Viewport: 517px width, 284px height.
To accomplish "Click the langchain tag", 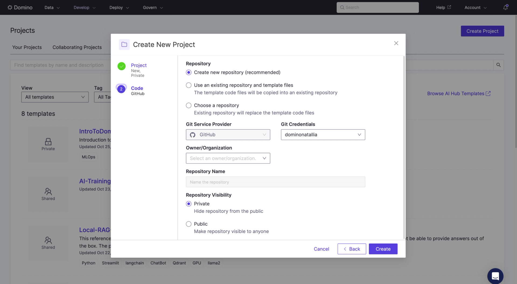I will (135, 263).
